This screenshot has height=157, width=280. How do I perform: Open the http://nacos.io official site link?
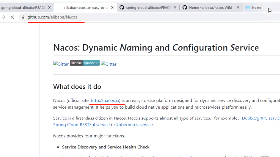click(105, 101)
